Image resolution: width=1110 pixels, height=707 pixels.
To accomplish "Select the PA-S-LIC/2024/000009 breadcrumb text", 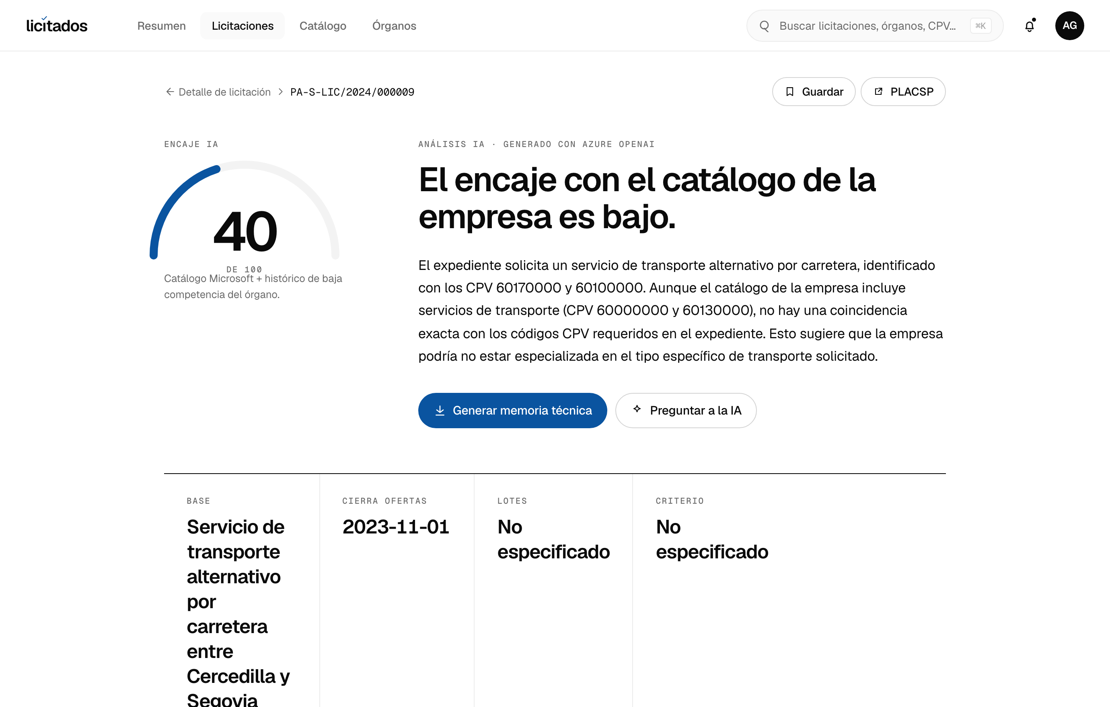I will [x=352, y=92].
